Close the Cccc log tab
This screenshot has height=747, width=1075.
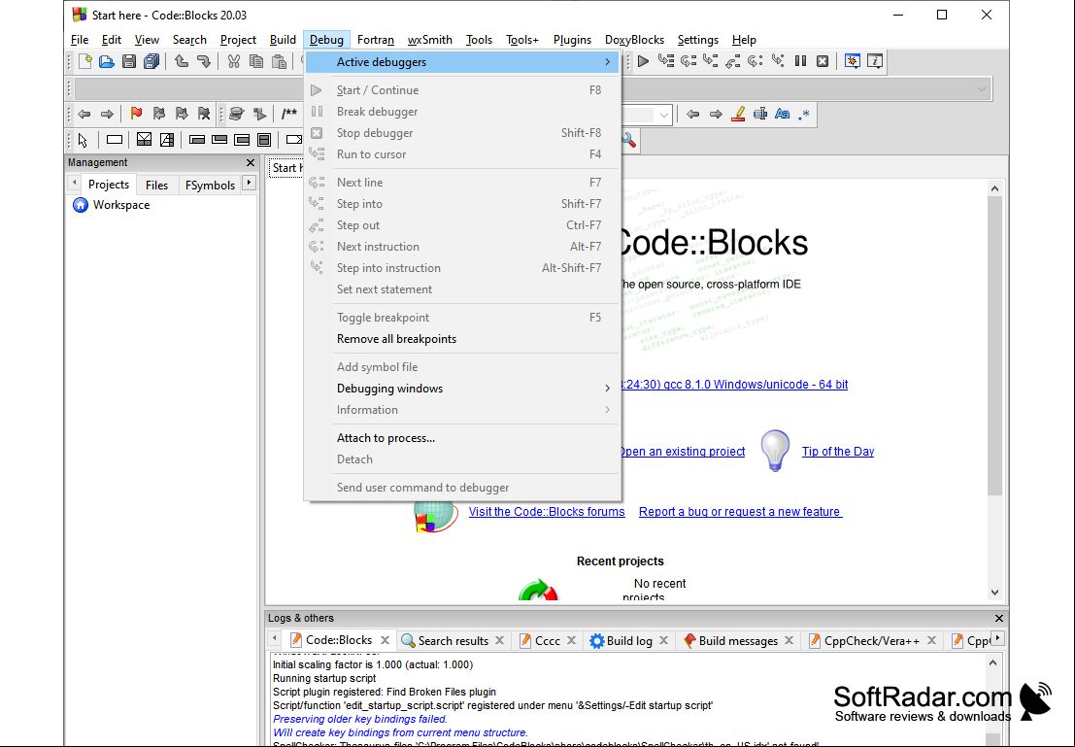point(571,641)
